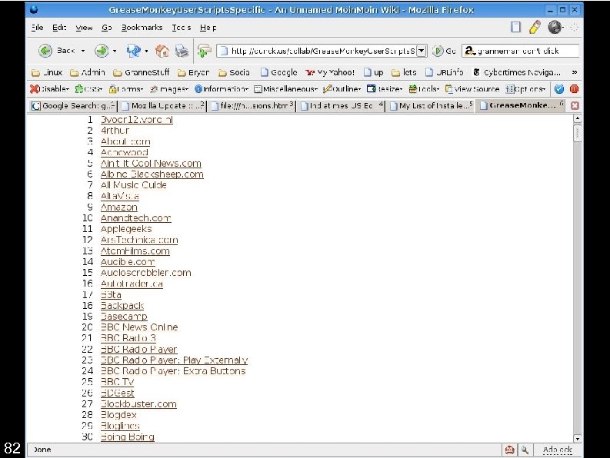
Task: Open the Go menu
Action: (107, 27)
